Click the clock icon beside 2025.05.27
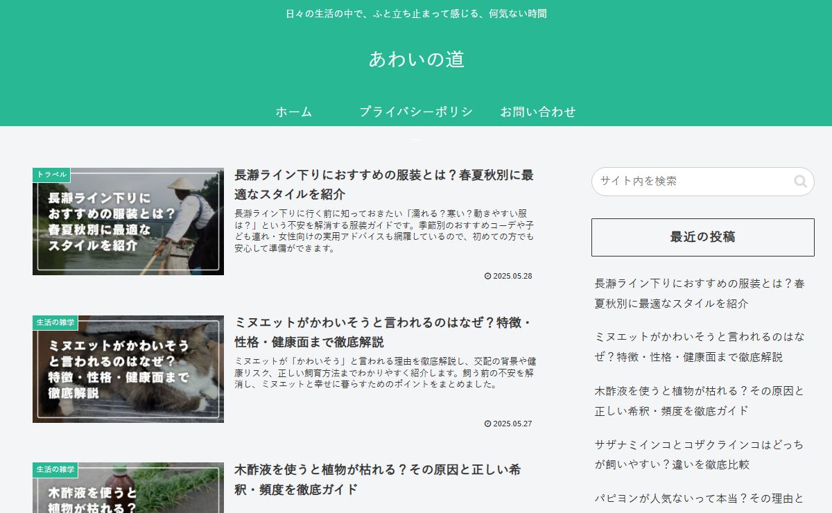The height and width of the screenshot is (513, 832). tap(487, 424)
